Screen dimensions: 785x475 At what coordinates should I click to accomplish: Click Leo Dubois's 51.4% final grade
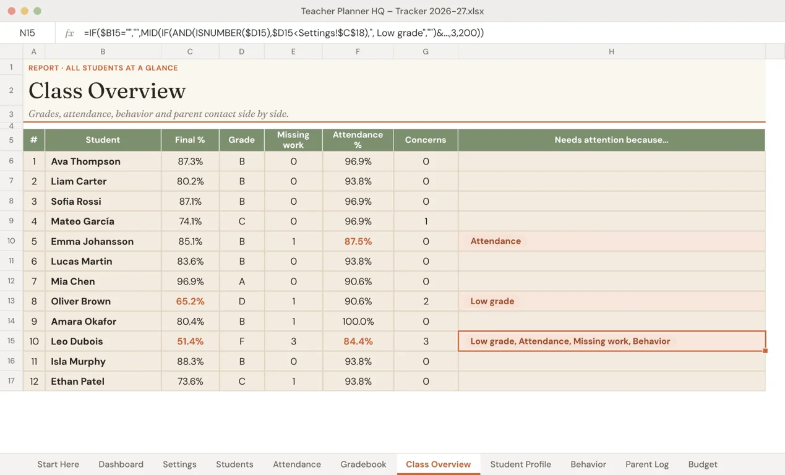tap(190, 341)
